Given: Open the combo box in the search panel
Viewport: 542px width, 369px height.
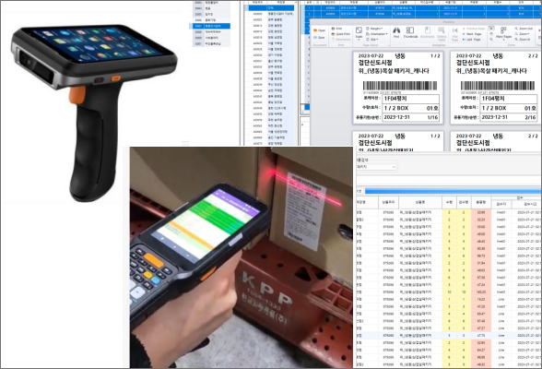Looking at the screenshot, I should (x=376, y=167).
